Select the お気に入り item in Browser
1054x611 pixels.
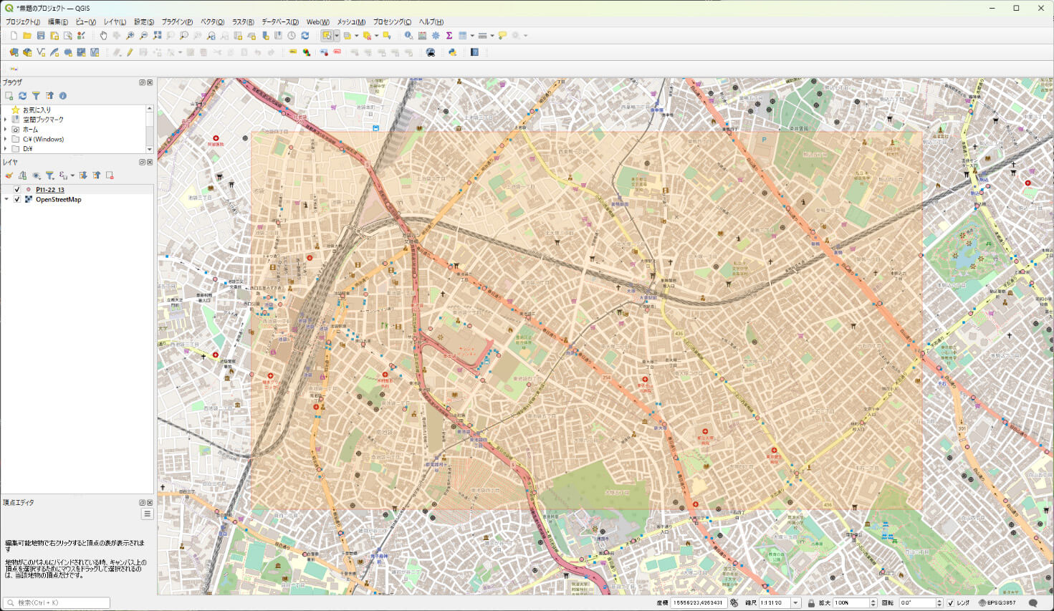pos(37,110)
